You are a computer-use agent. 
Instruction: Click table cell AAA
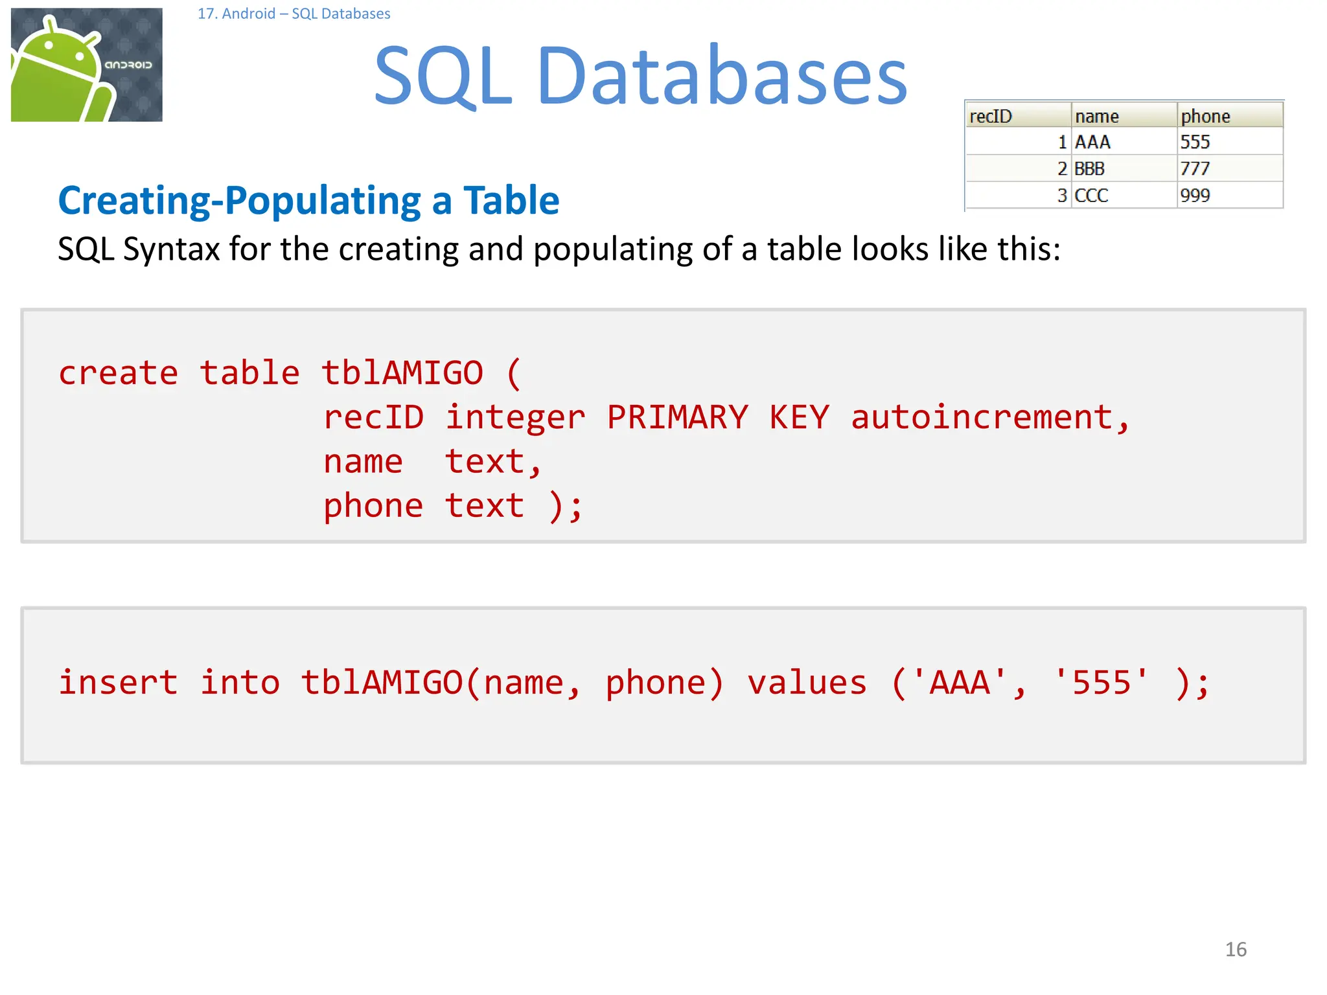[1124, 141]
